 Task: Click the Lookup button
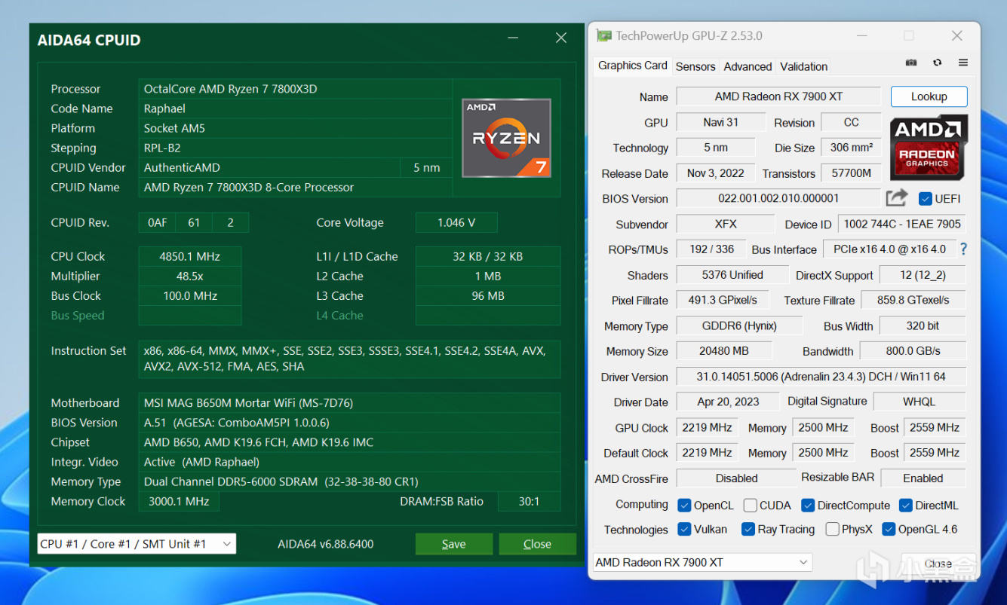(929, 96)
